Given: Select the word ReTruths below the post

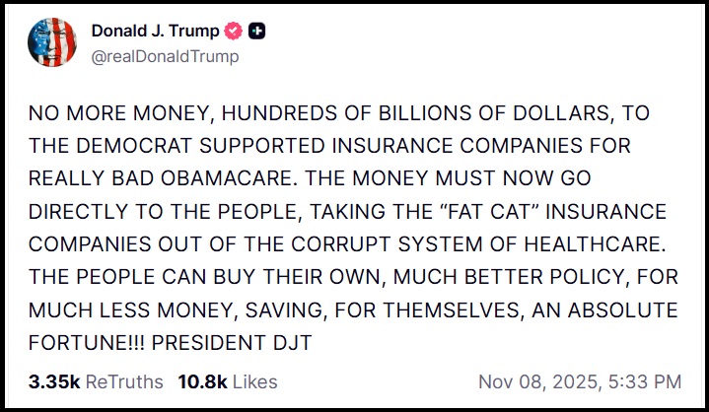Looking at the screenshot, I should click(123, 381).
